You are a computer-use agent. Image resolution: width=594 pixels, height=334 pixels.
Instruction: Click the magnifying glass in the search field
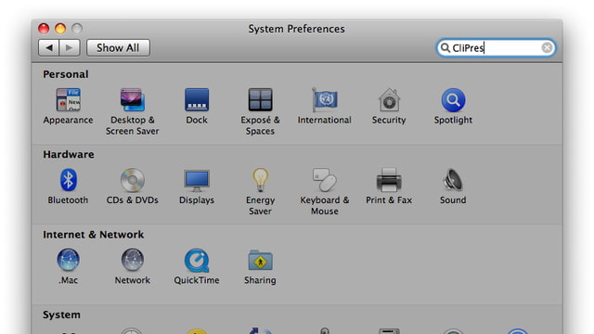pyautogui.click(x=445, y=47)
